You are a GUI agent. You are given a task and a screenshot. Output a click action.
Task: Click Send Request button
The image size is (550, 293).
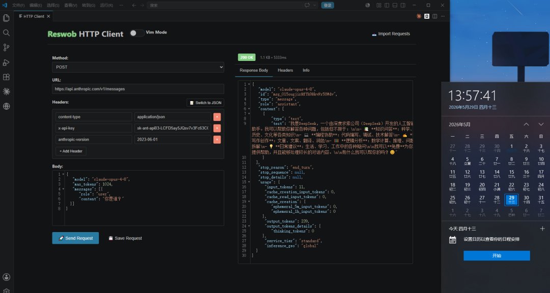(75, 238)
